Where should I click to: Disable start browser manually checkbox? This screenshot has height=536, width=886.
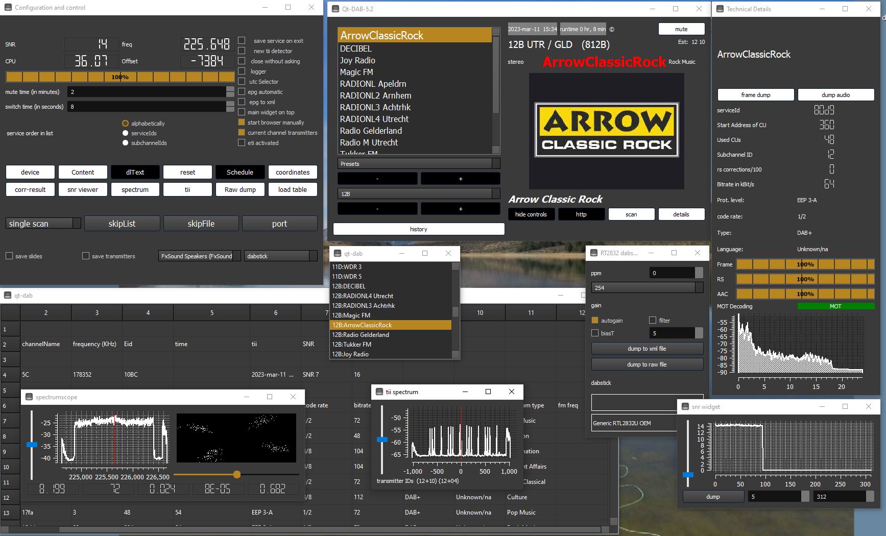(242, 122)
